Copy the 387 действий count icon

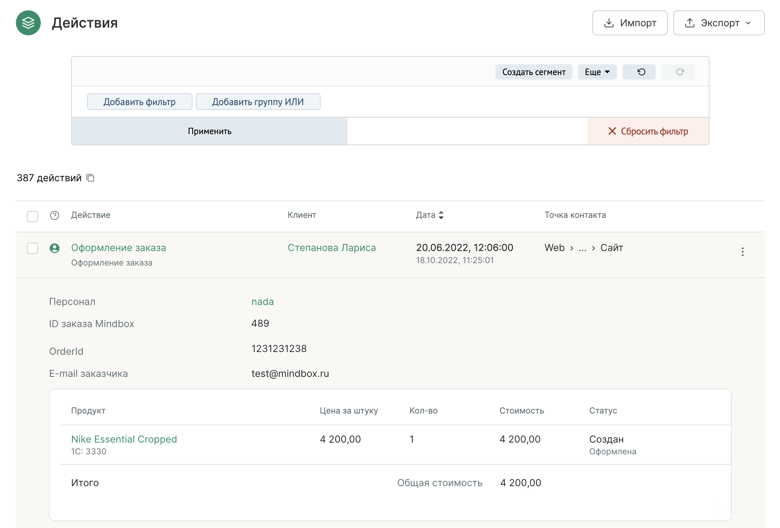click(x=91, y=178)
